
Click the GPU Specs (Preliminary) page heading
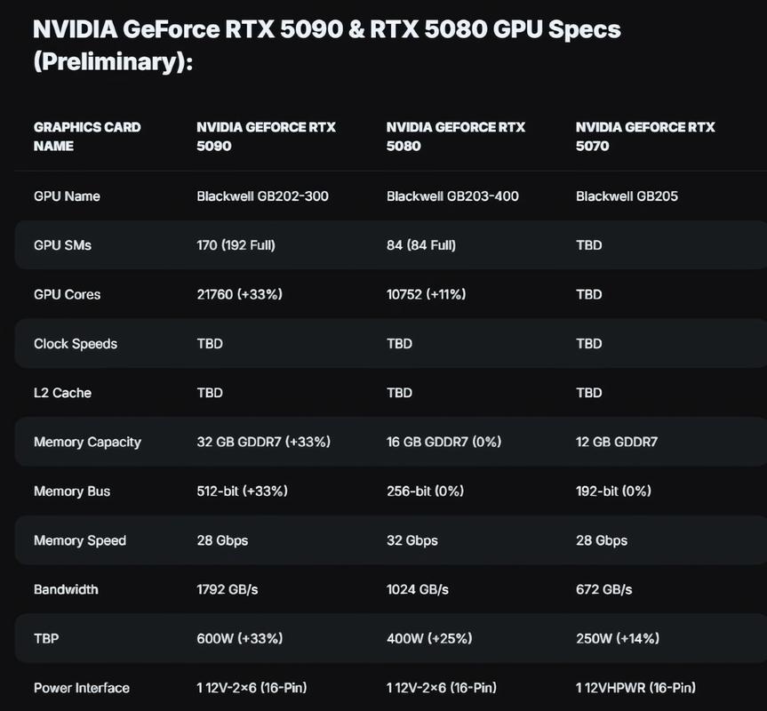pos(326,46)
